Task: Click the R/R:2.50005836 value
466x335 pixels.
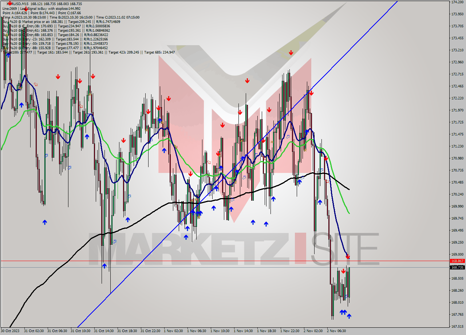Action: coord(98,26)
